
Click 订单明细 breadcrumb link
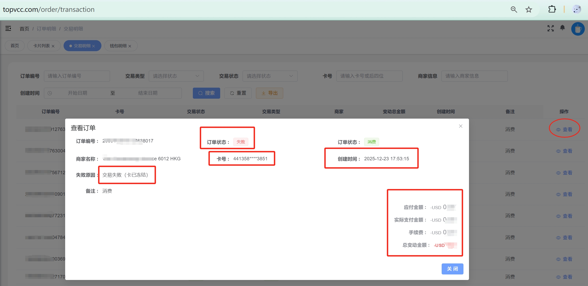[x=46, y=29]
